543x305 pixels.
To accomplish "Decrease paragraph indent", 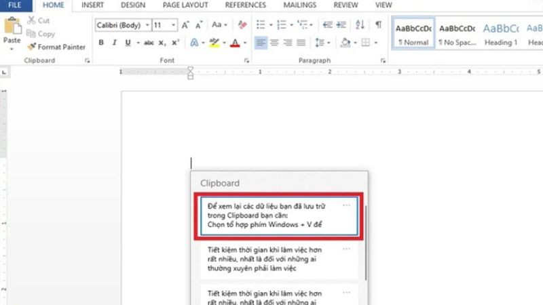I will point(327,25).
